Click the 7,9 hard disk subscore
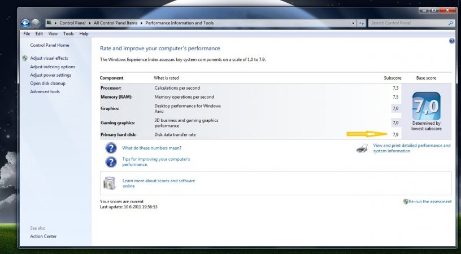Viewport: 461px width, 254px height. click(395, 134)
